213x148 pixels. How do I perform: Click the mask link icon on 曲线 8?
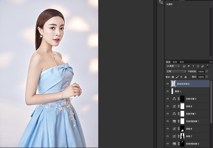coord(179,129)
